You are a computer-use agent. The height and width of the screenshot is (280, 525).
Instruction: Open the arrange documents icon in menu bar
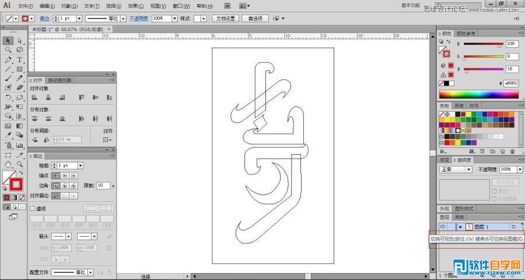tap(244, 6)
